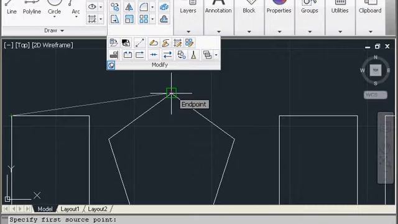Open the Hatch flyout dropdown arrow

click(x=101, y=19)
